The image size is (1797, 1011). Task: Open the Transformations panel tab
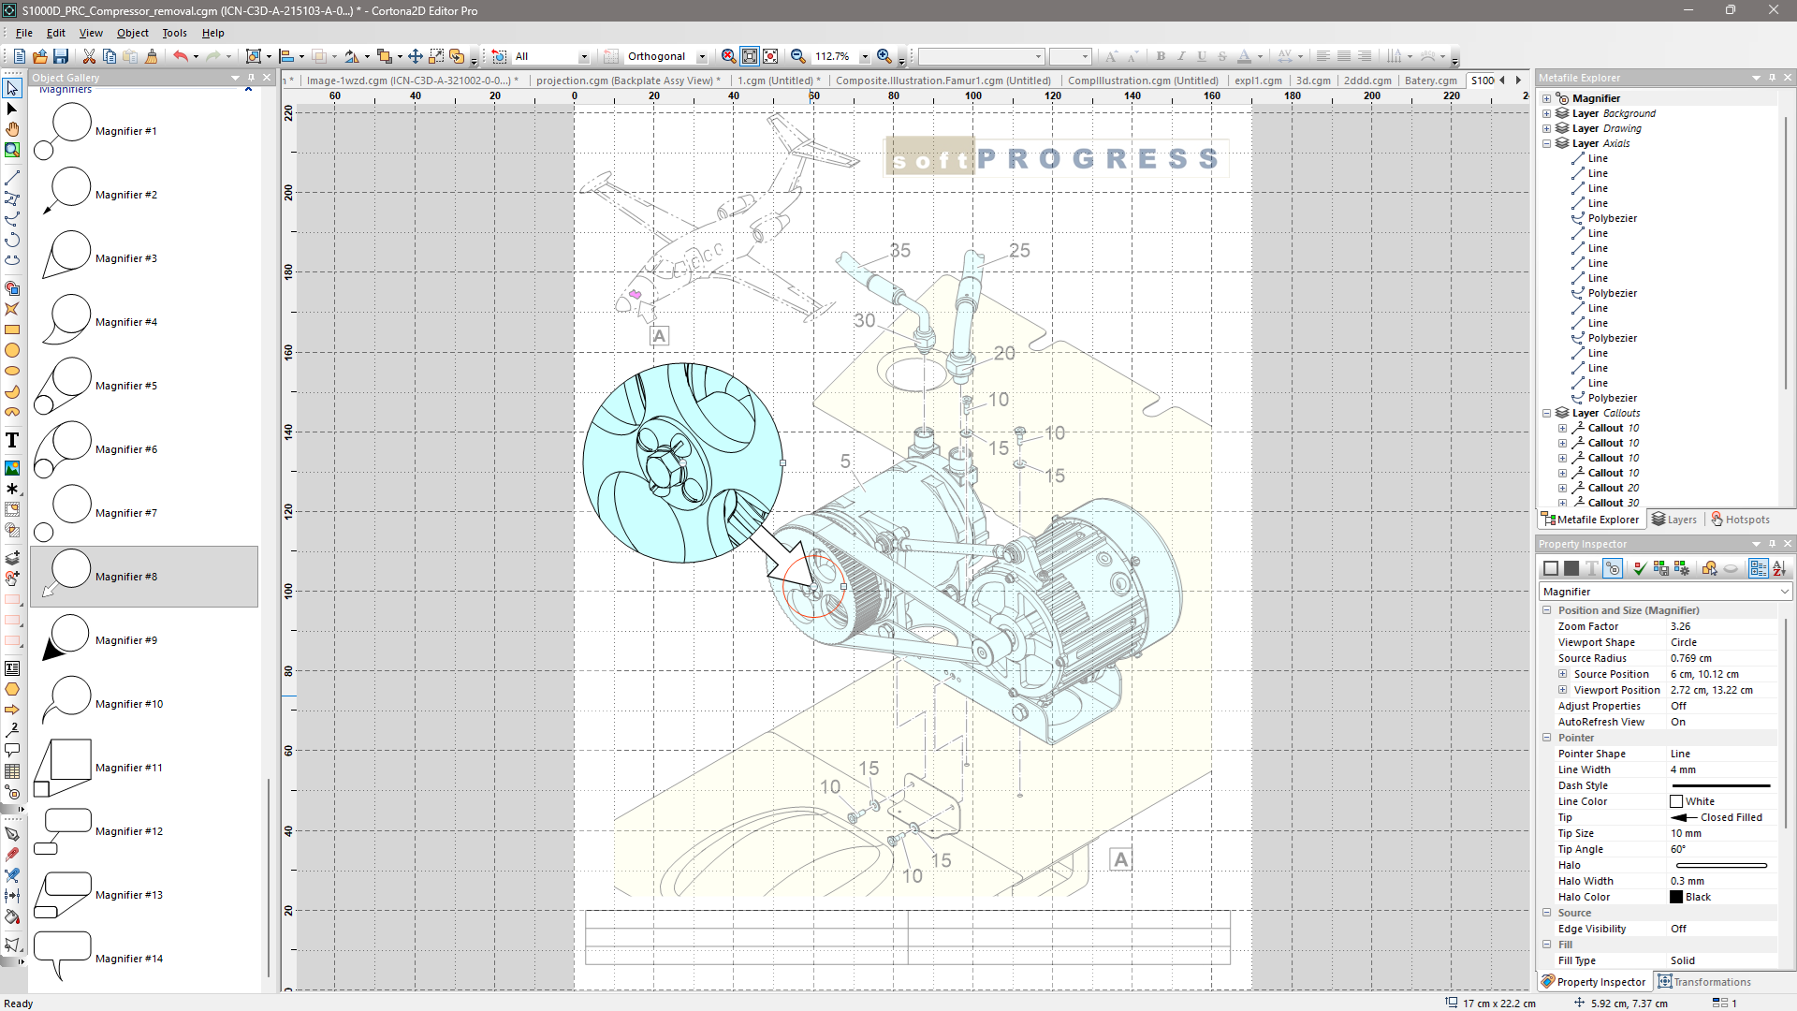click(1704, 982)
